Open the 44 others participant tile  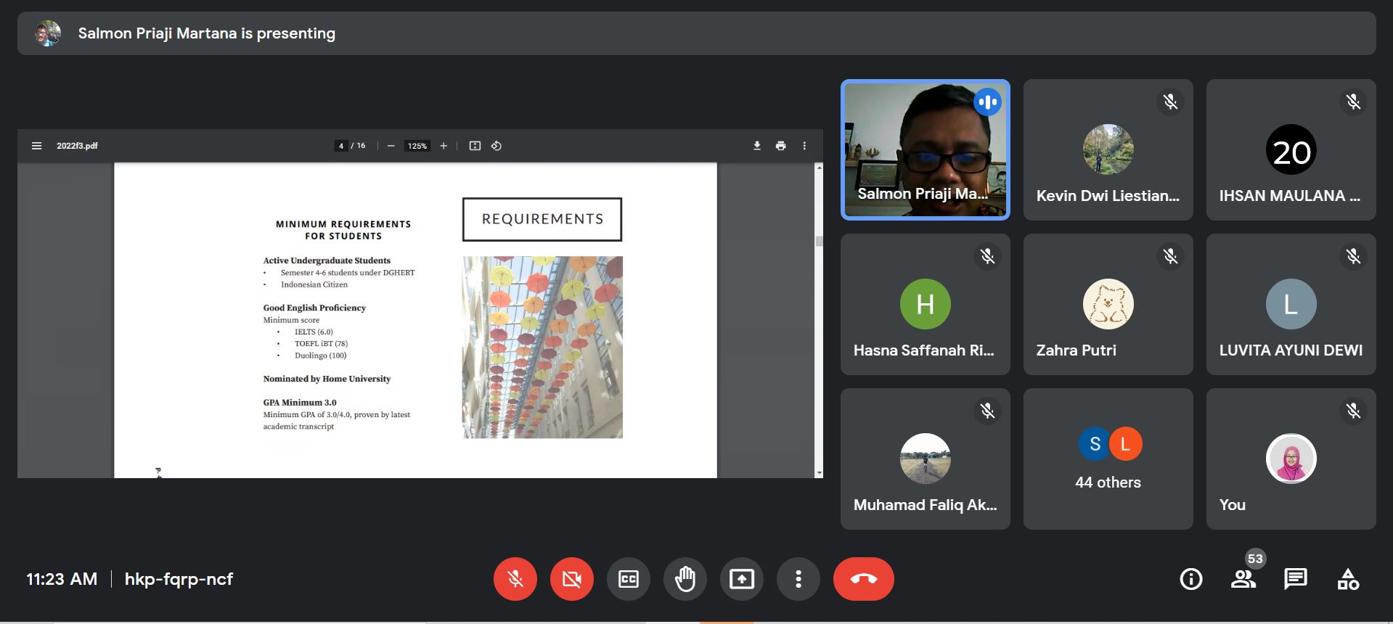[x=1108, y=459]
